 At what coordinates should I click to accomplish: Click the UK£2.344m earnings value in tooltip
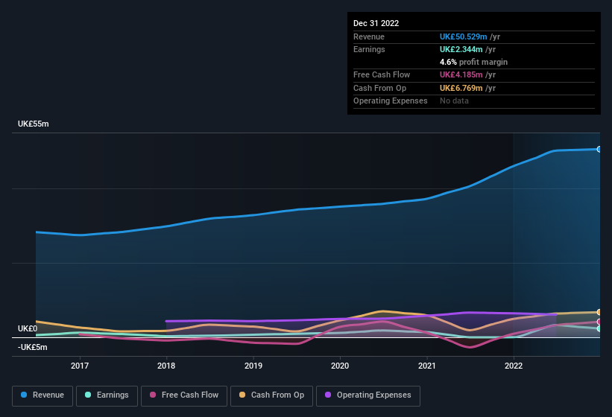(x=461, y=49)
